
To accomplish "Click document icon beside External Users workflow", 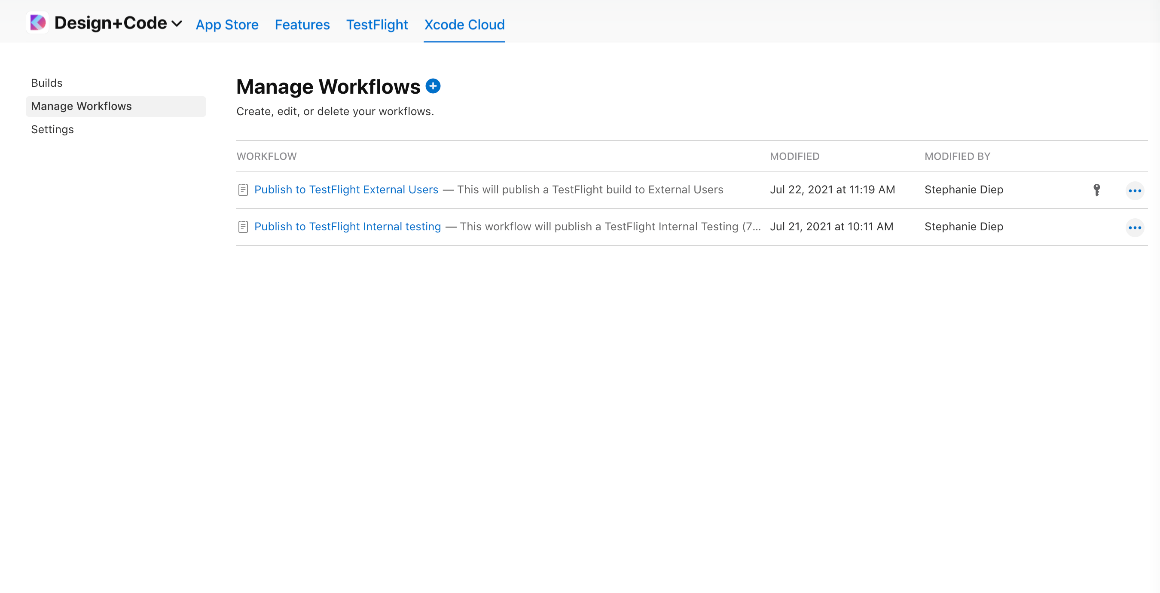I will 243,190.
